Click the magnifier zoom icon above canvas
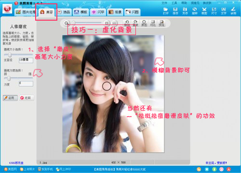241x173 pixels. coord(67,23)
